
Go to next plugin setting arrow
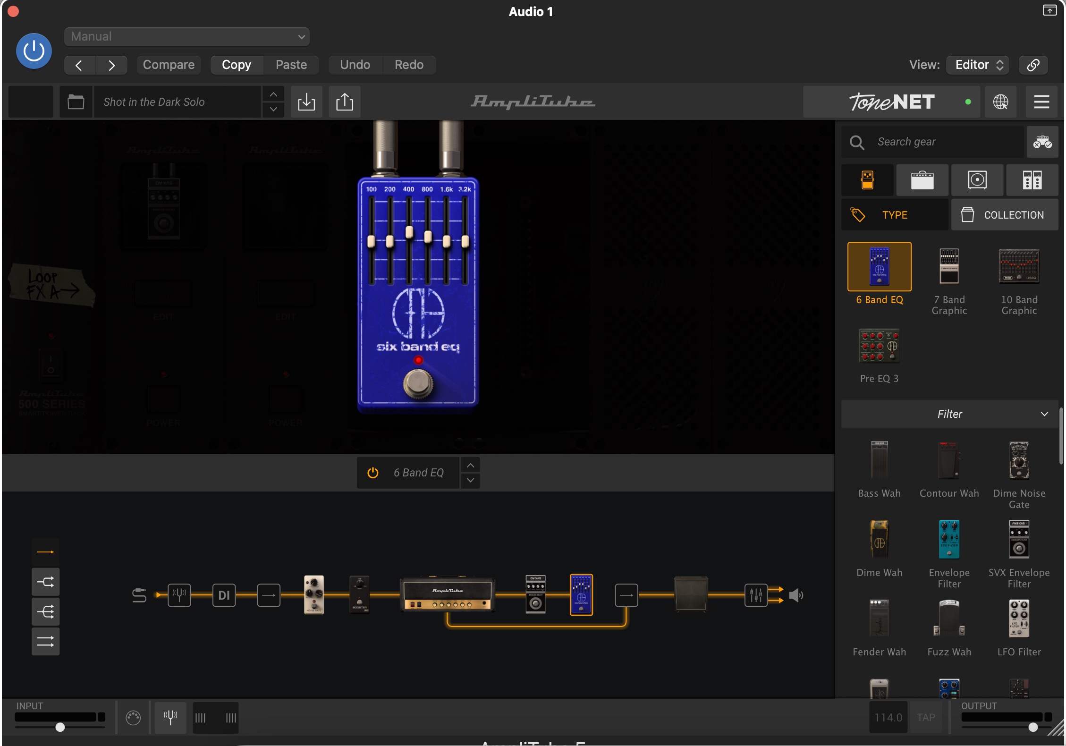pos(112,65)
